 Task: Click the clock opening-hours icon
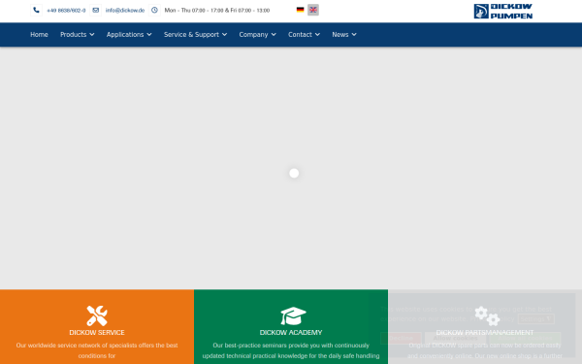click(x=154, y=10)
